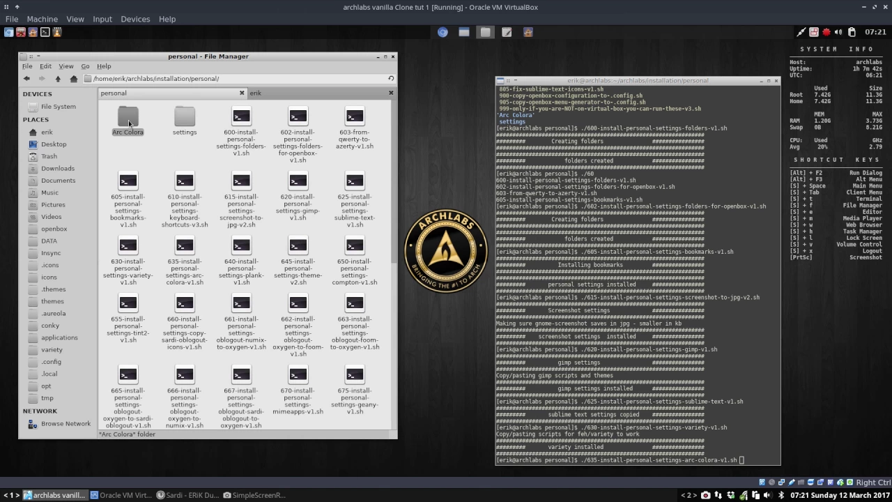
Task: Open Downloads in Places sidebar
Action: pyautogui.click(x=57, y=169)
